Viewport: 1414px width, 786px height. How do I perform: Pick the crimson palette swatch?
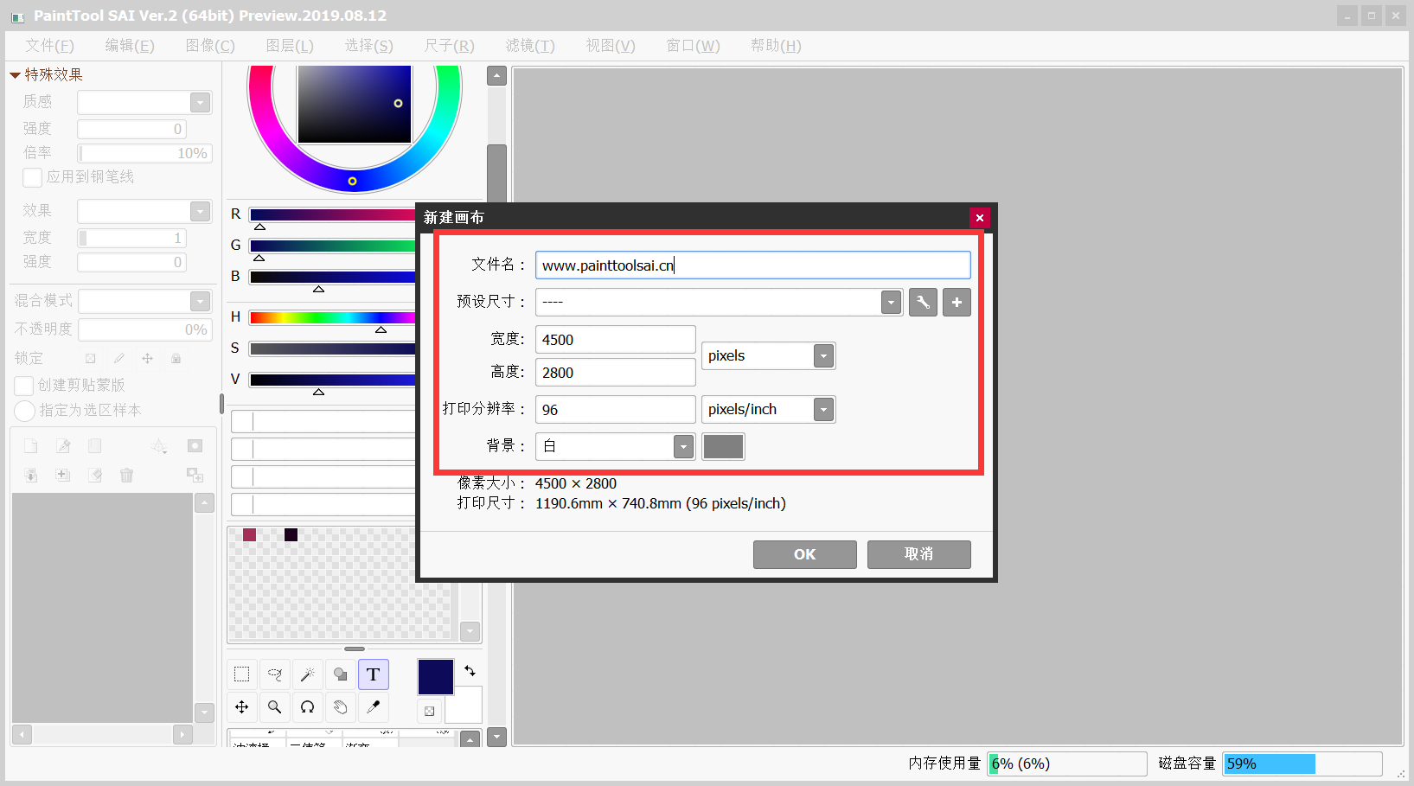tap(250, 535)
